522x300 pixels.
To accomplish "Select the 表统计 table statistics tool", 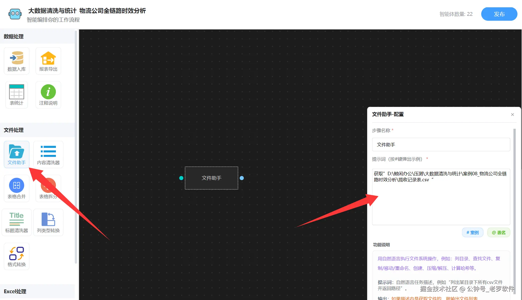I will coord(17,95).
